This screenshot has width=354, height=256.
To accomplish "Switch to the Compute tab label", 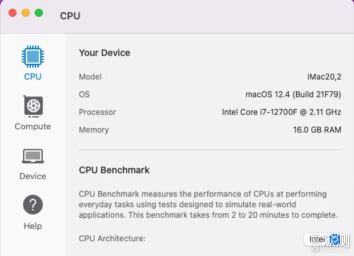I will [33, 126].
